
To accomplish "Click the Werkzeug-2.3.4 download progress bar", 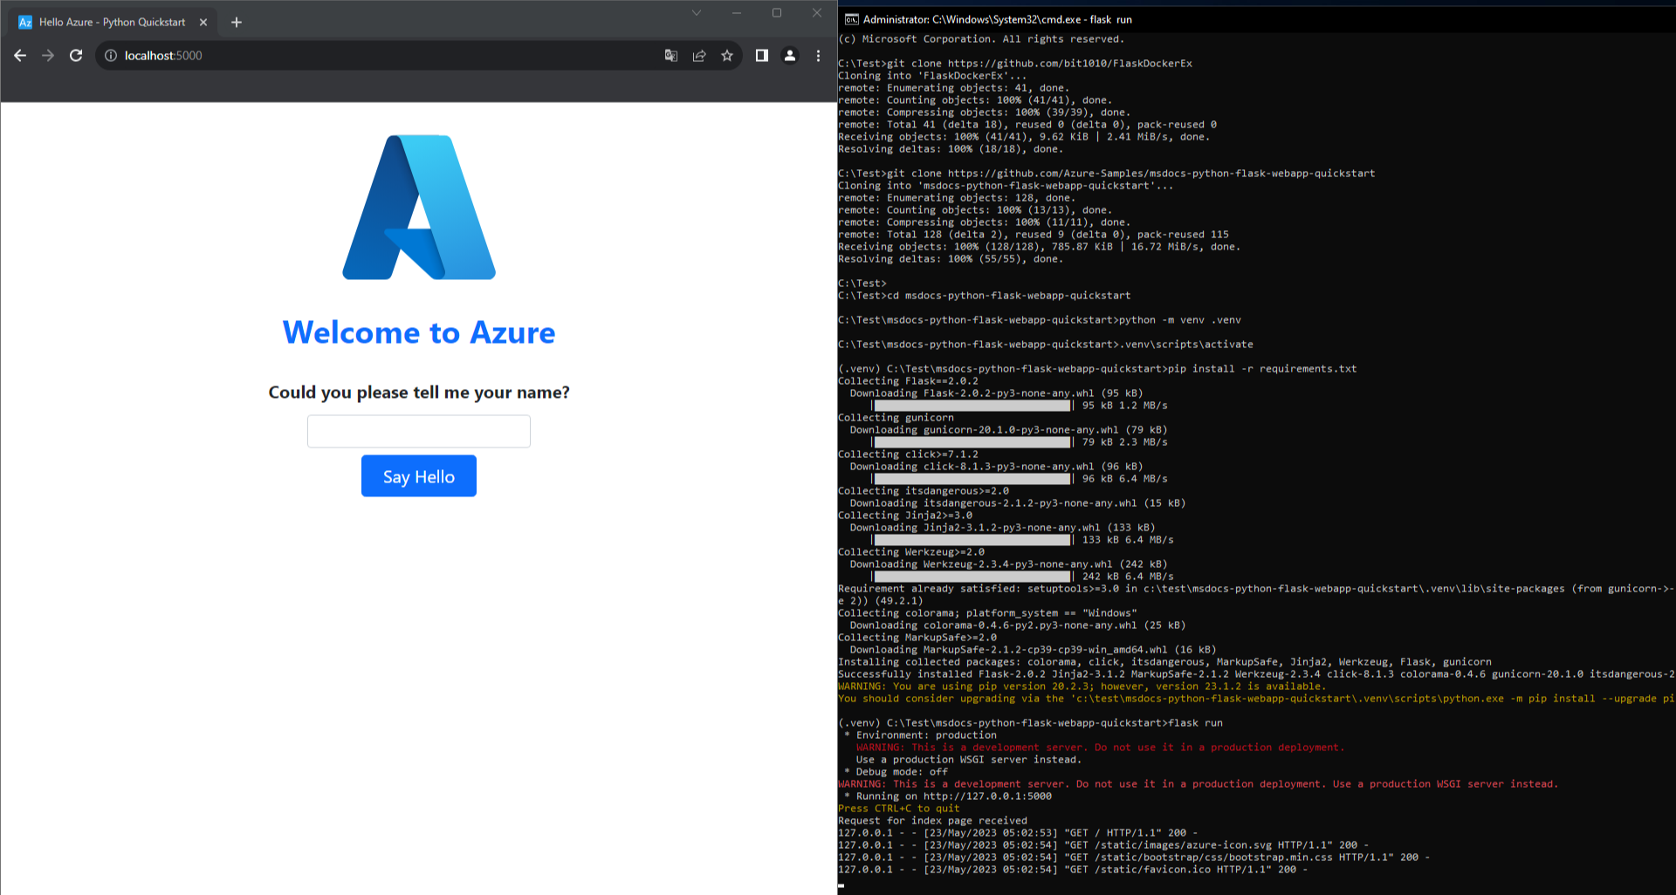I will 972,577.
